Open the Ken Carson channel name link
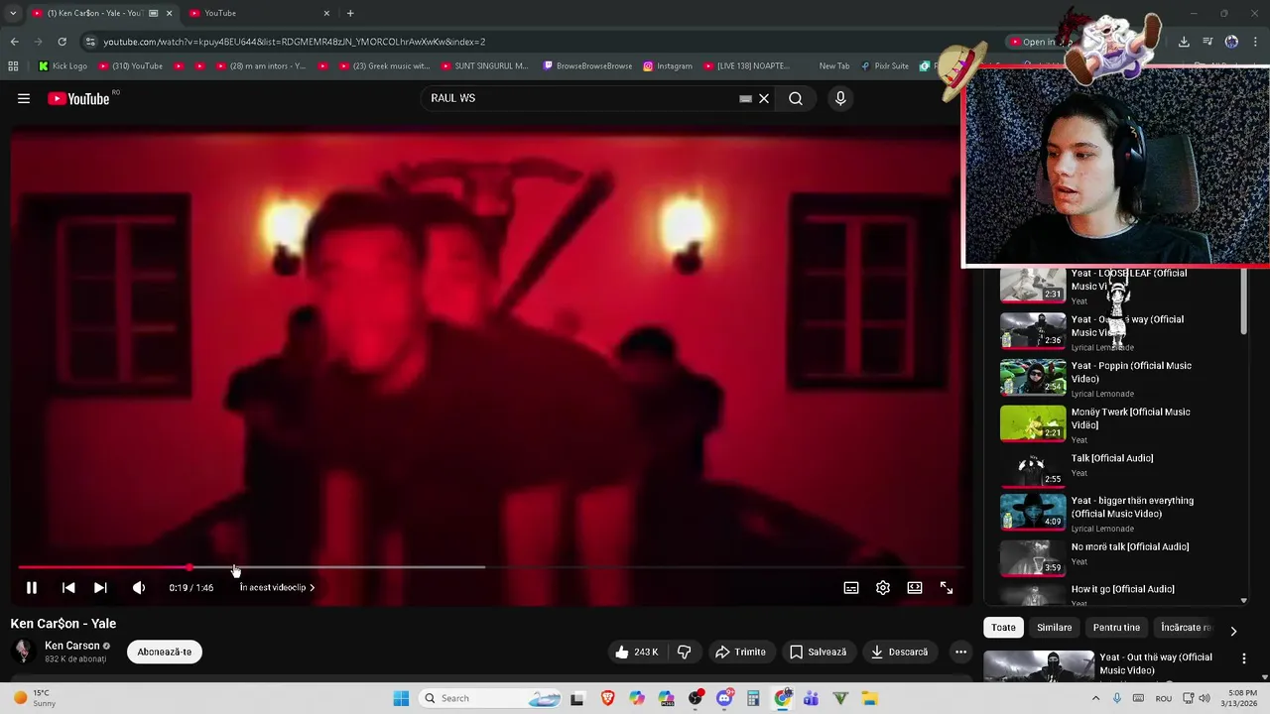Image resolution: width=1270 pixels, height=714 pixels. [x=72, y=646]
